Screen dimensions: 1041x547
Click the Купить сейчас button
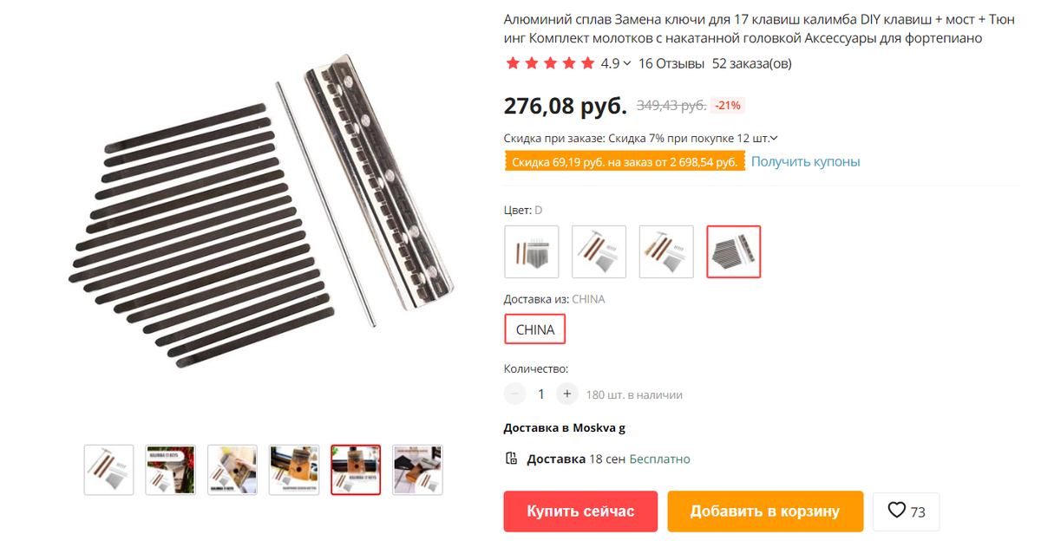[581, 511]
